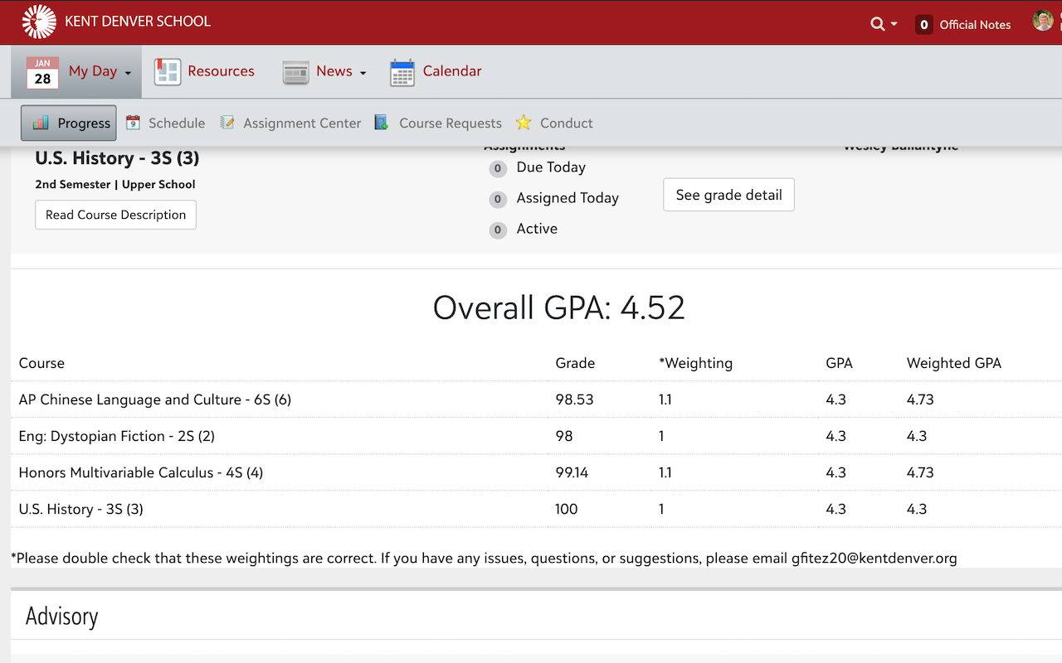Click the *Weighting column header

[695, 363]
